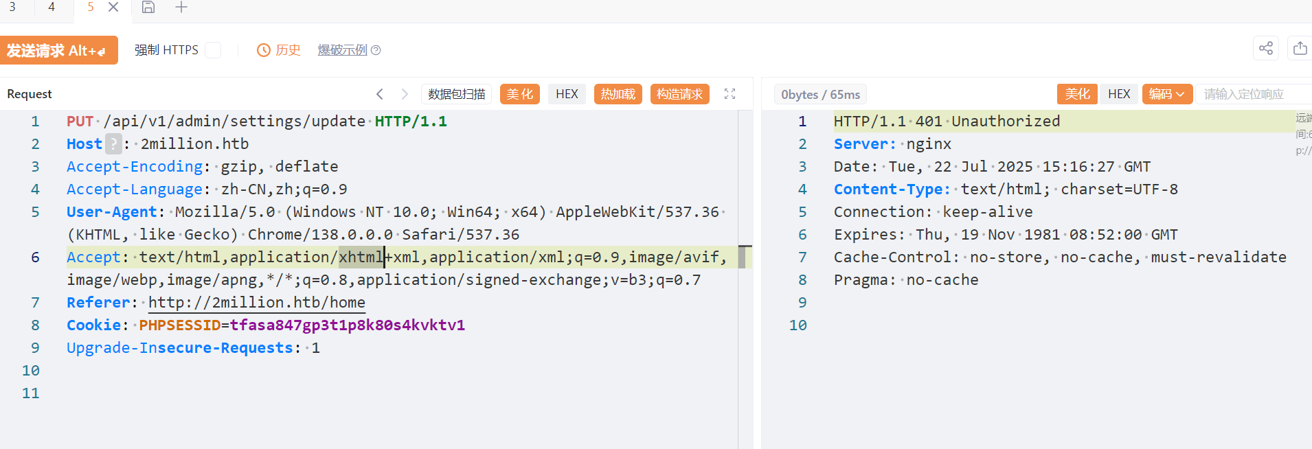1312x449 pixels.
Task: Click the request 美化 beautify button
Action: point(519,94)
